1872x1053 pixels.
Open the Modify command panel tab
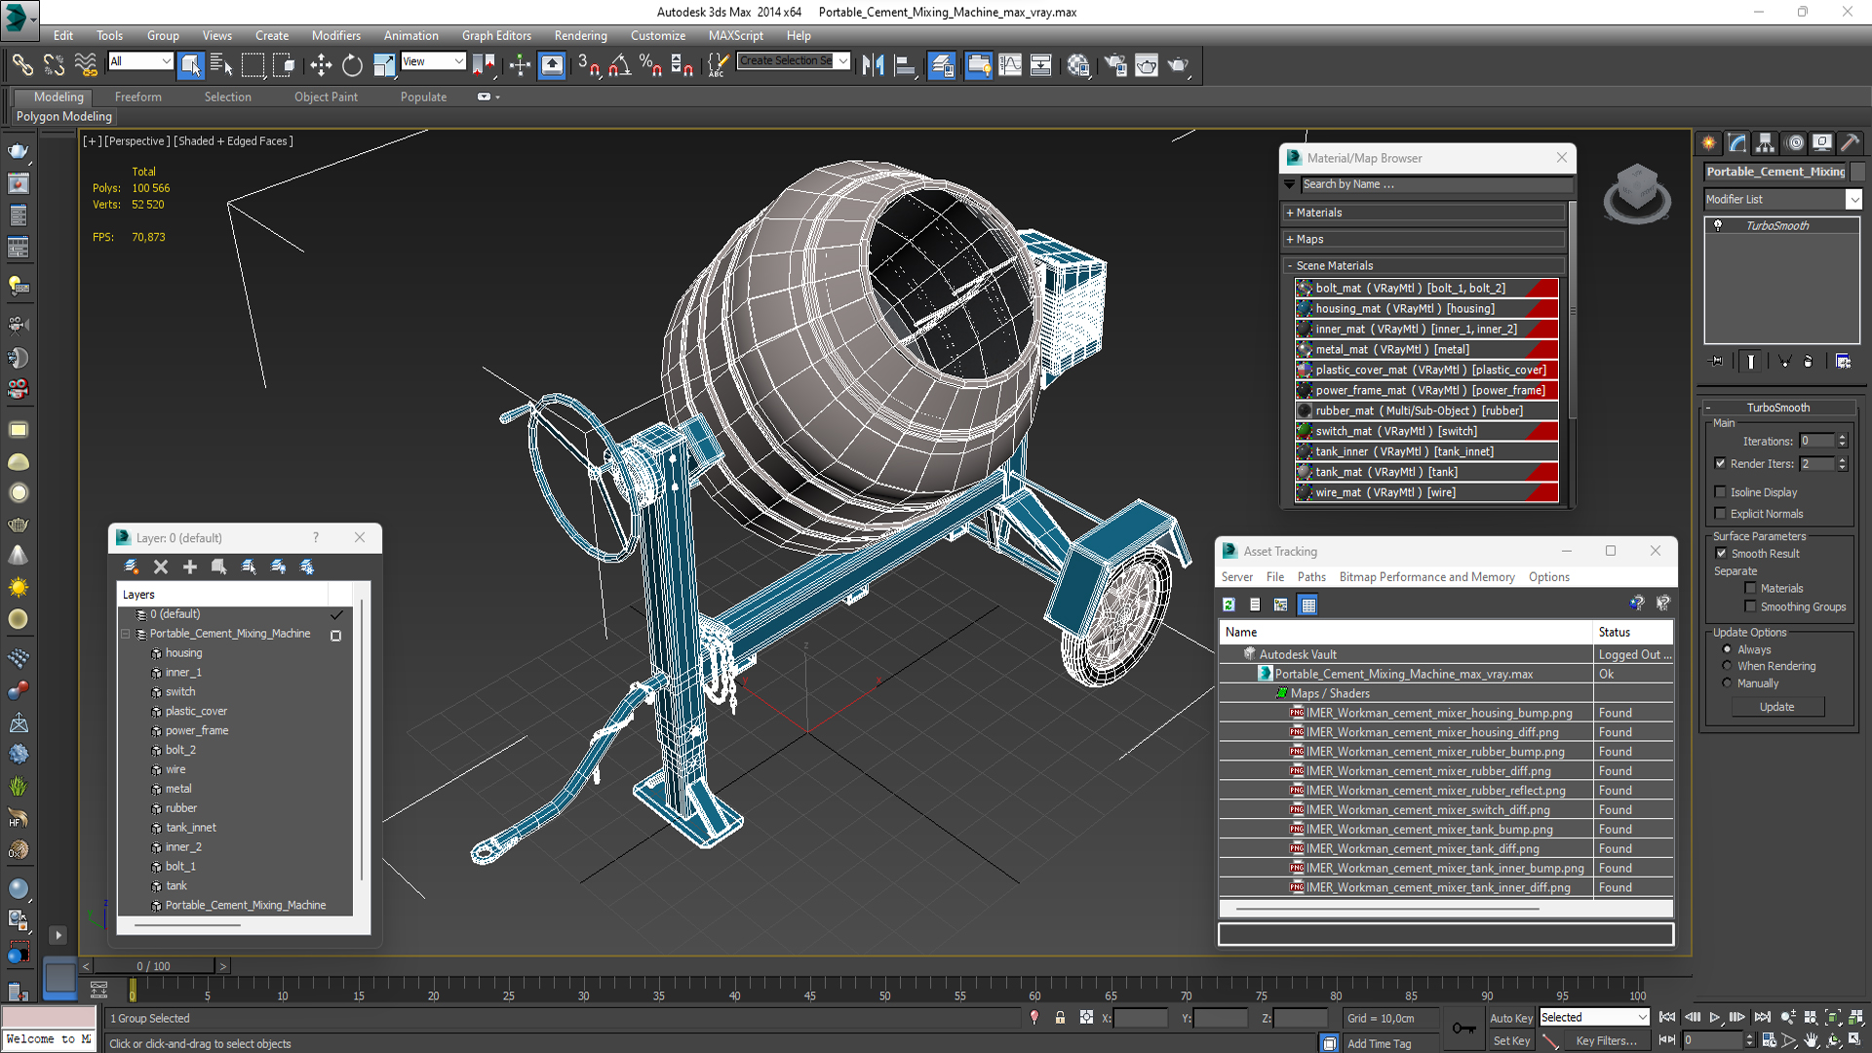[1737, 142]
